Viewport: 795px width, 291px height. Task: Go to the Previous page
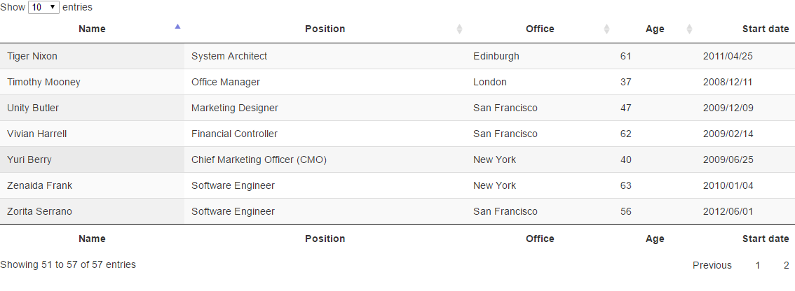[712, 265]
